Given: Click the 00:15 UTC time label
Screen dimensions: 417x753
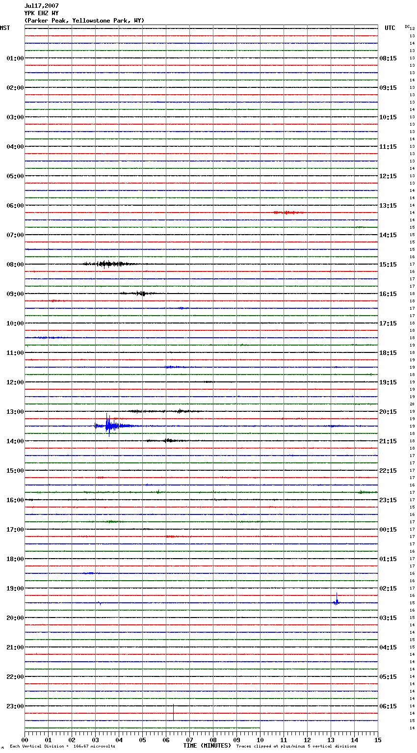Looking at the screenshot, I should pos(388,530).
